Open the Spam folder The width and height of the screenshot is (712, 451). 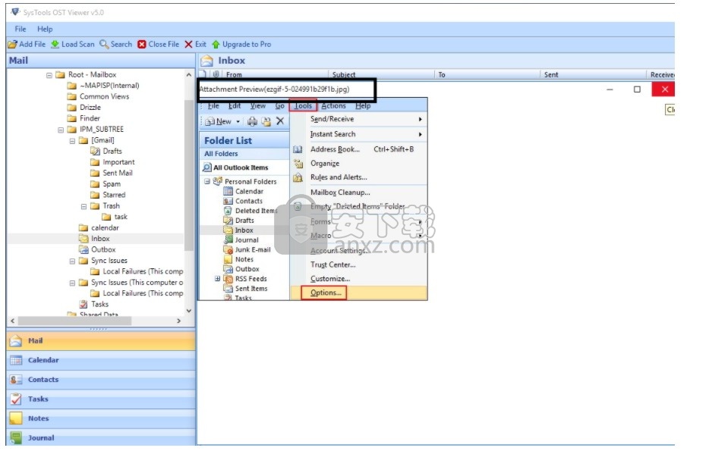point(112,184)
